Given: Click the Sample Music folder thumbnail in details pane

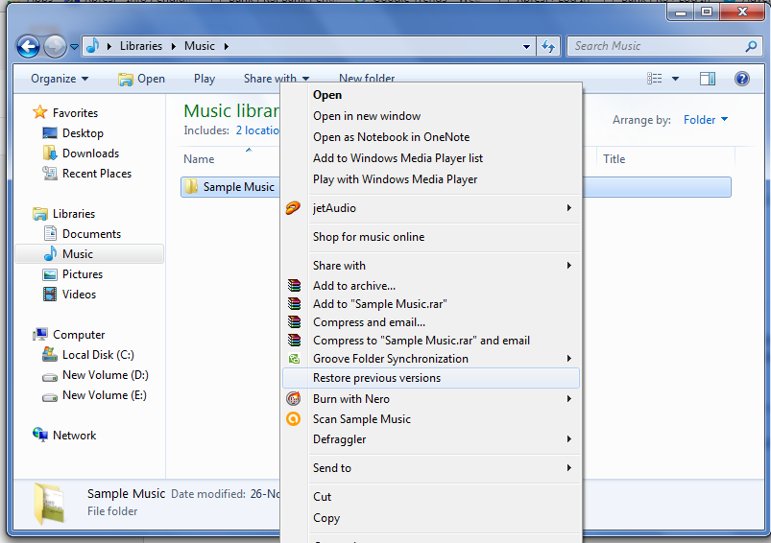Looking at the screenshot, I should pyautogui.click(x=49, y=504).
